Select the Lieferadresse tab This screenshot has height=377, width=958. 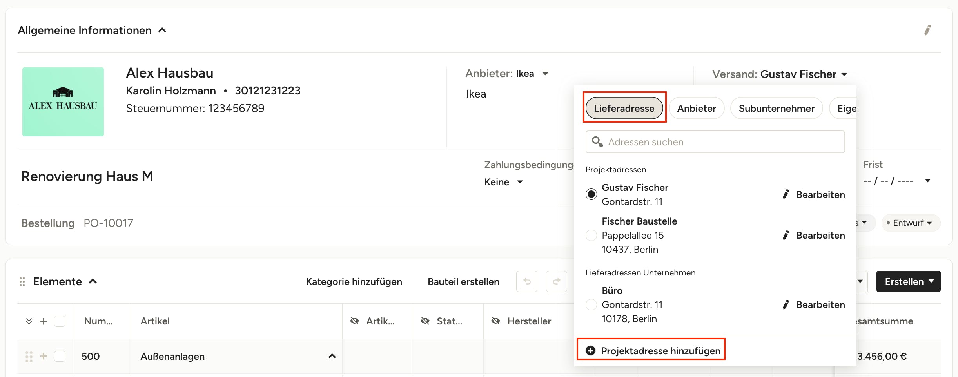[624, 108]
